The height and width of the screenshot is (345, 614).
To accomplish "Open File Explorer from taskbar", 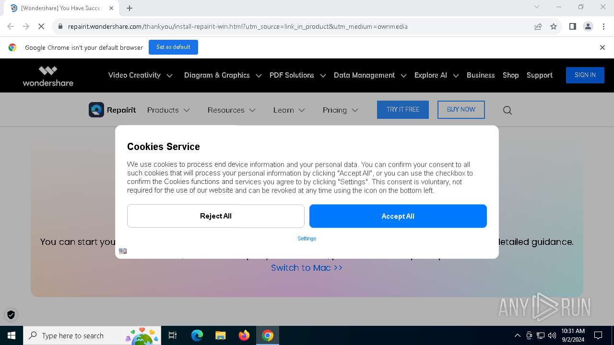I will [x=221, y=335].
